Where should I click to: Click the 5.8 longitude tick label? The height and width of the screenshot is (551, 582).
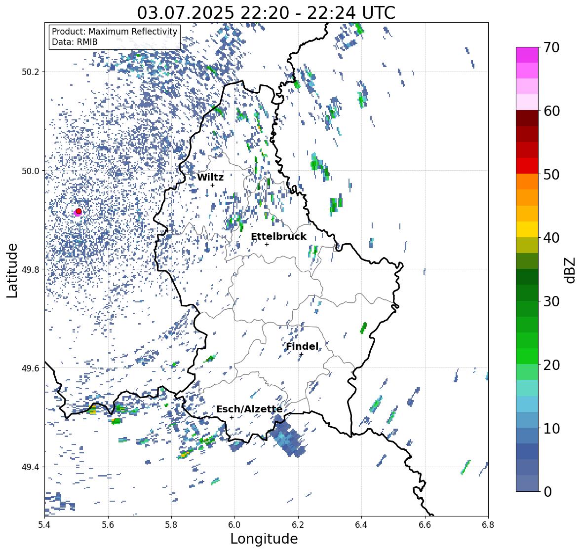171,525
